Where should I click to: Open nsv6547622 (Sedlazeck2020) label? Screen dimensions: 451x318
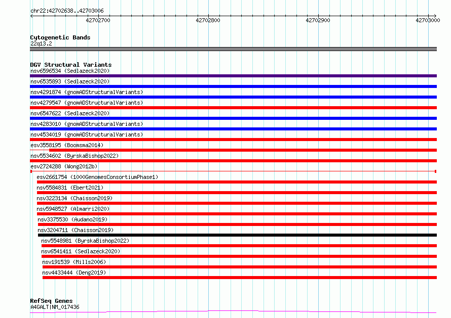click(70, 113)
